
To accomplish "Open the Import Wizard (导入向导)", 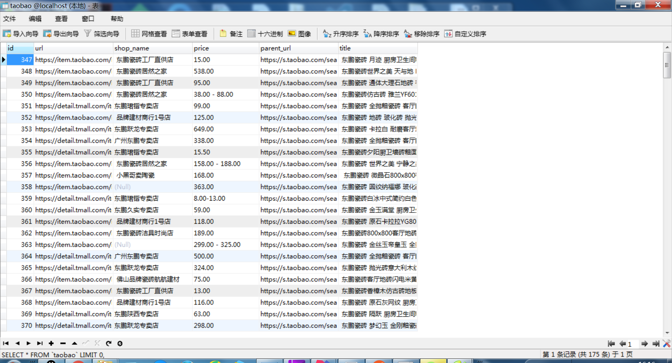I will 20,34.
